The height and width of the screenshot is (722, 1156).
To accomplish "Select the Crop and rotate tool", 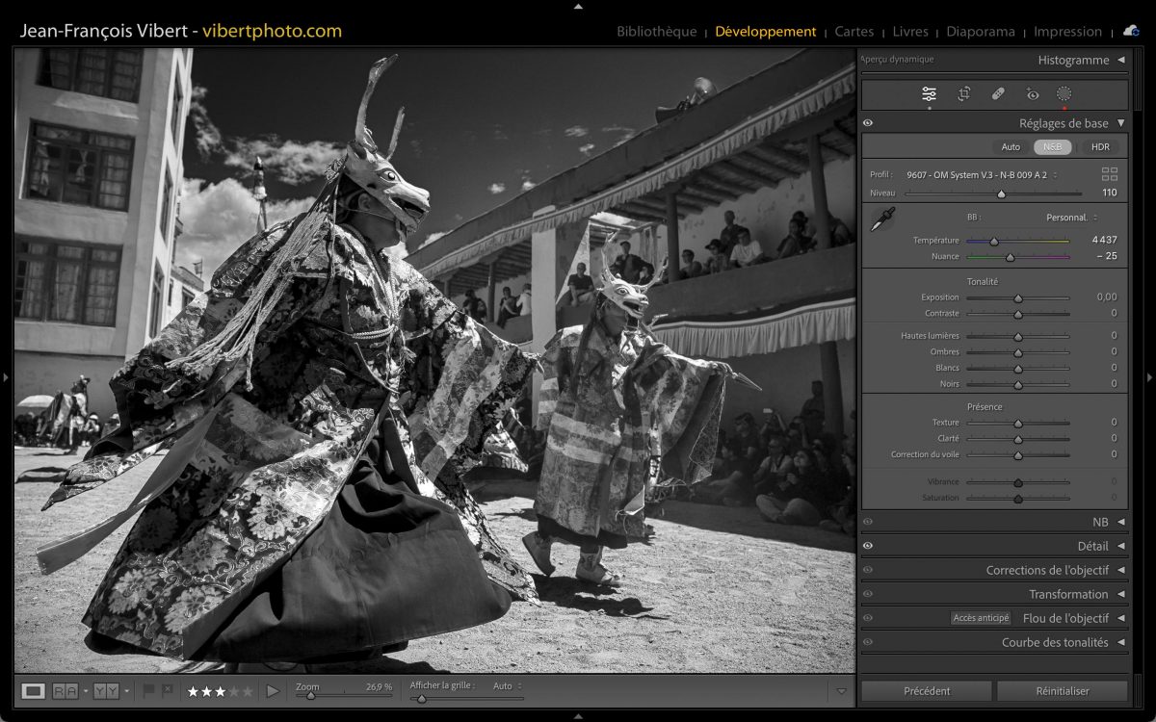I will [963, 93].
